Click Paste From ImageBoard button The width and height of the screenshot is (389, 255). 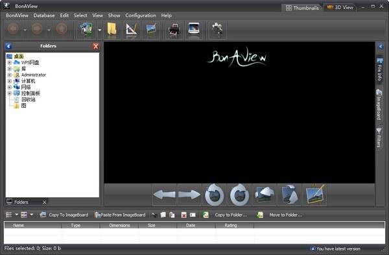coord(120,215)
